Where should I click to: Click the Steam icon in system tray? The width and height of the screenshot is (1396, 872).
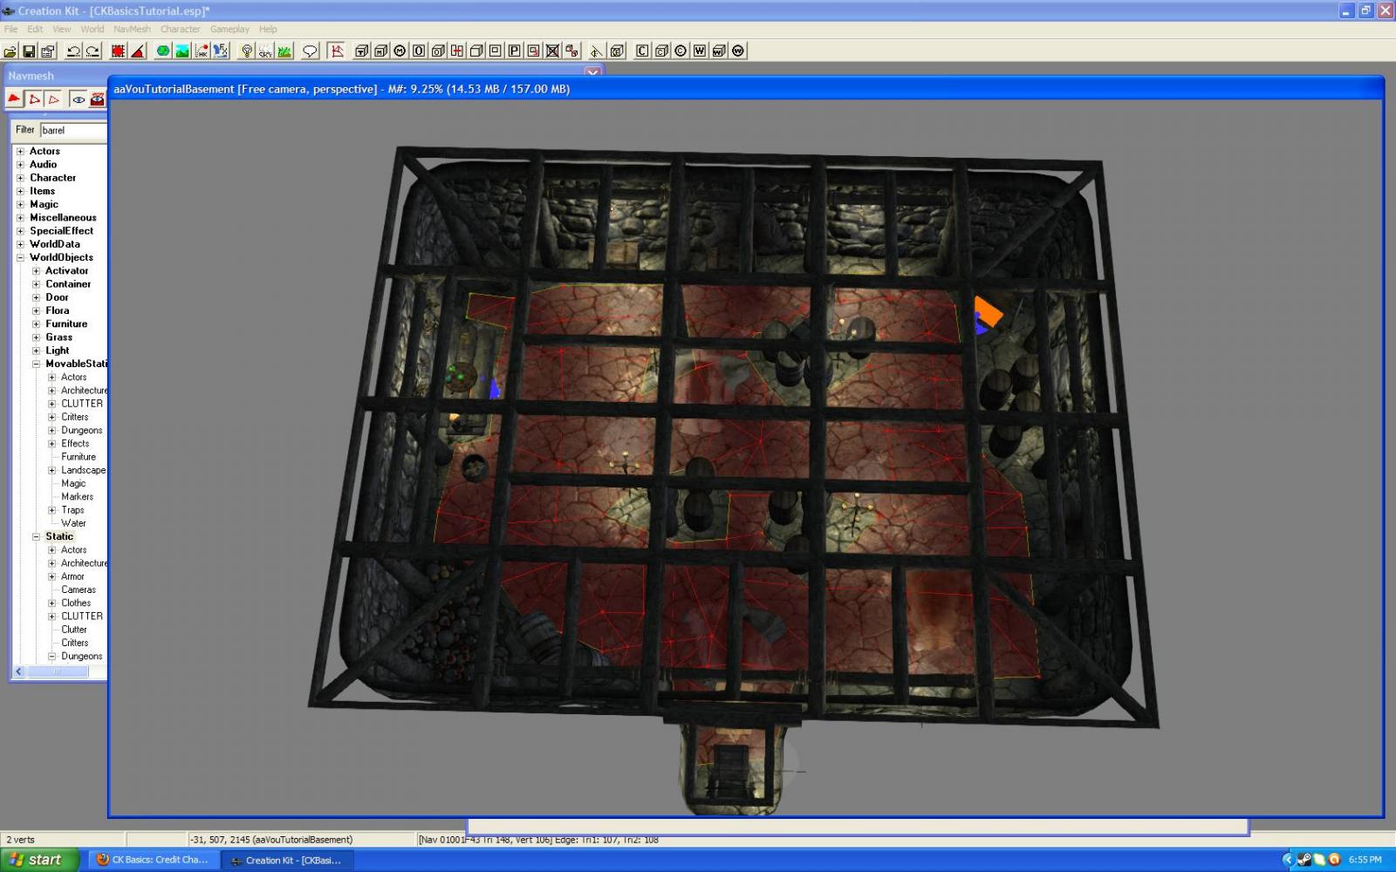coord(1304,860)
